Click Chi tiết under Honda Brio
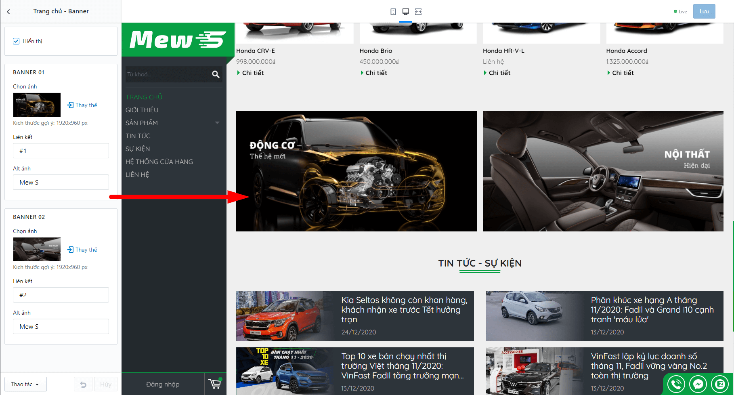734x395 pixels. [x=374, y=73]
